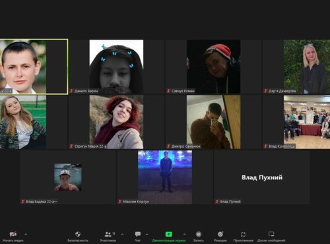Click muted mic icon of Влад Коломиець
Viewport: 330px width, 244px height.
coord(266,146)
